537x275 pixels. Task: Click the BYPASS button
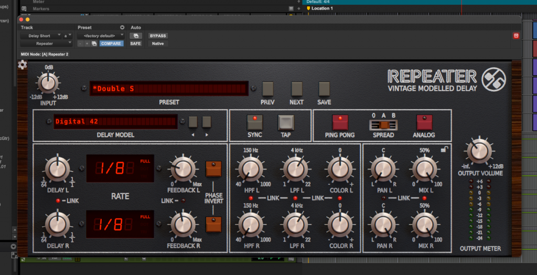158,36
